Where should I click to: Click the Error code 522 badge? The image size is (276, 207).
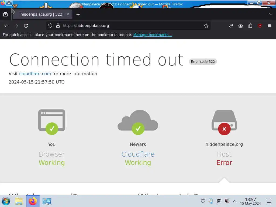click(203, 62)
